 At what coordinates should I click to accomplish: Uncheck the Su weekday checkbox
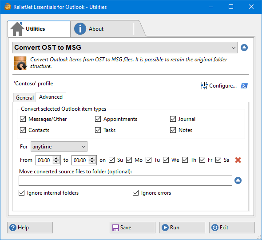(x=111, y=160)
